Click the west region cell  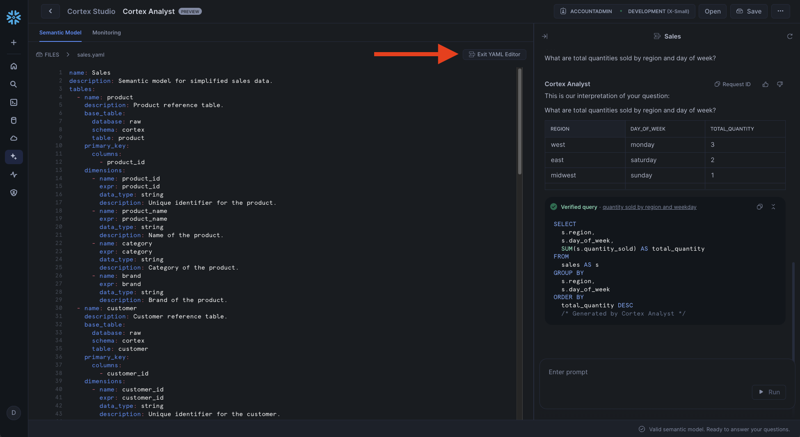coord(585,145)
